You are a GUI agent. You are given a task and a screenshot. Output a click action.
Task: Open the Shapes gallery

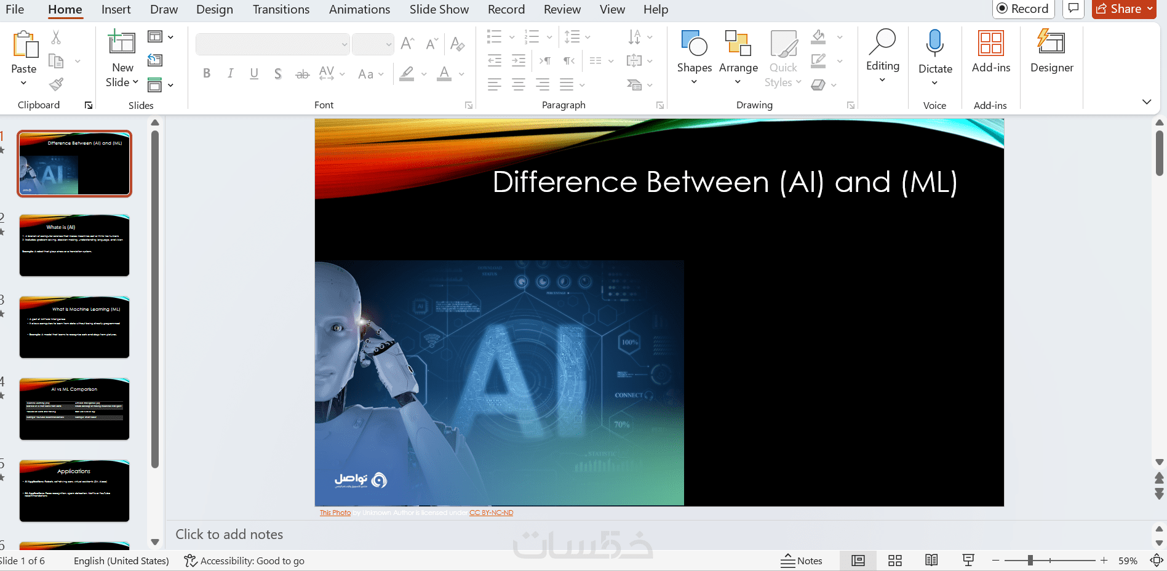pos(695,58)
